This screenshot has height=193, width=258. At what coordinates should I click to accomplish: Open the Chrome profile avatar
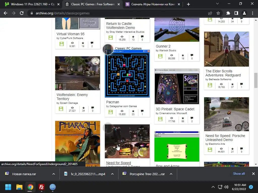[244, 13]
